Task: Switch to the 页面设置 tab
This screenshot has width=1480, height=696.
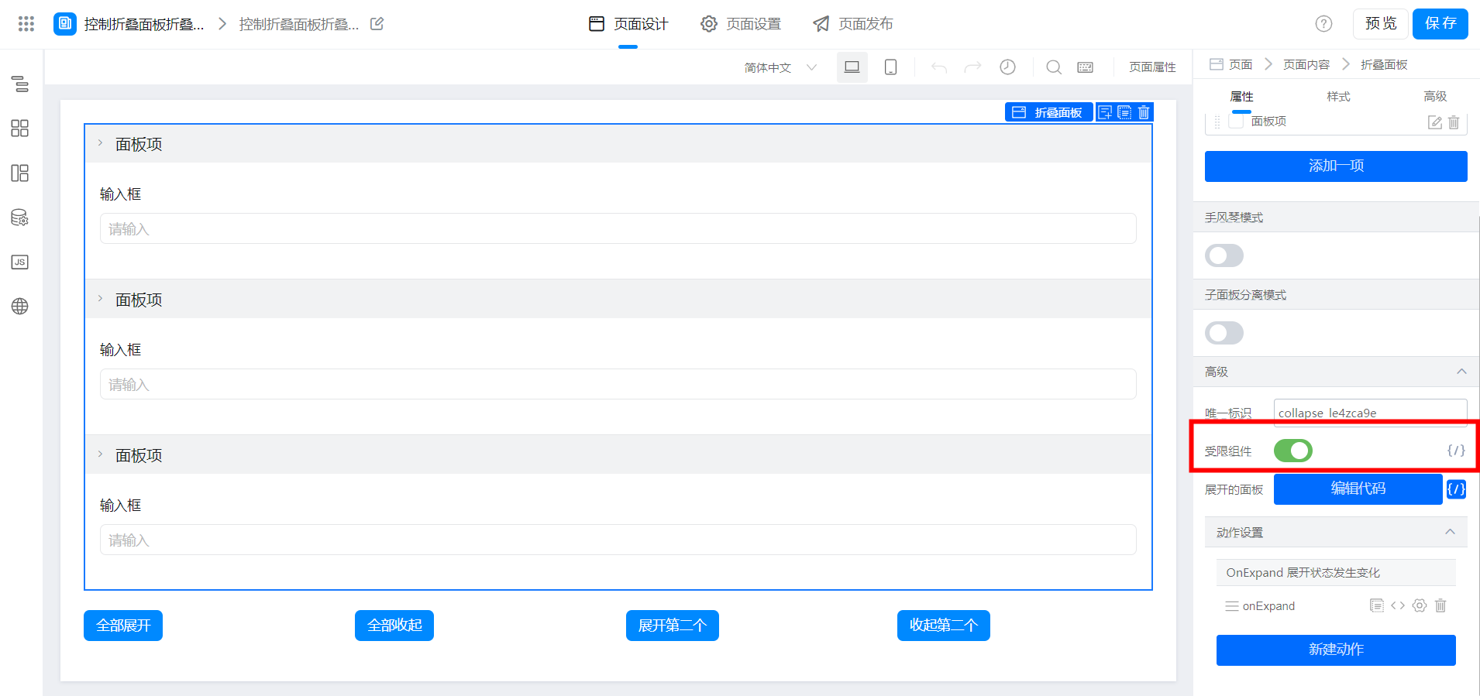Action: point(741,24)
